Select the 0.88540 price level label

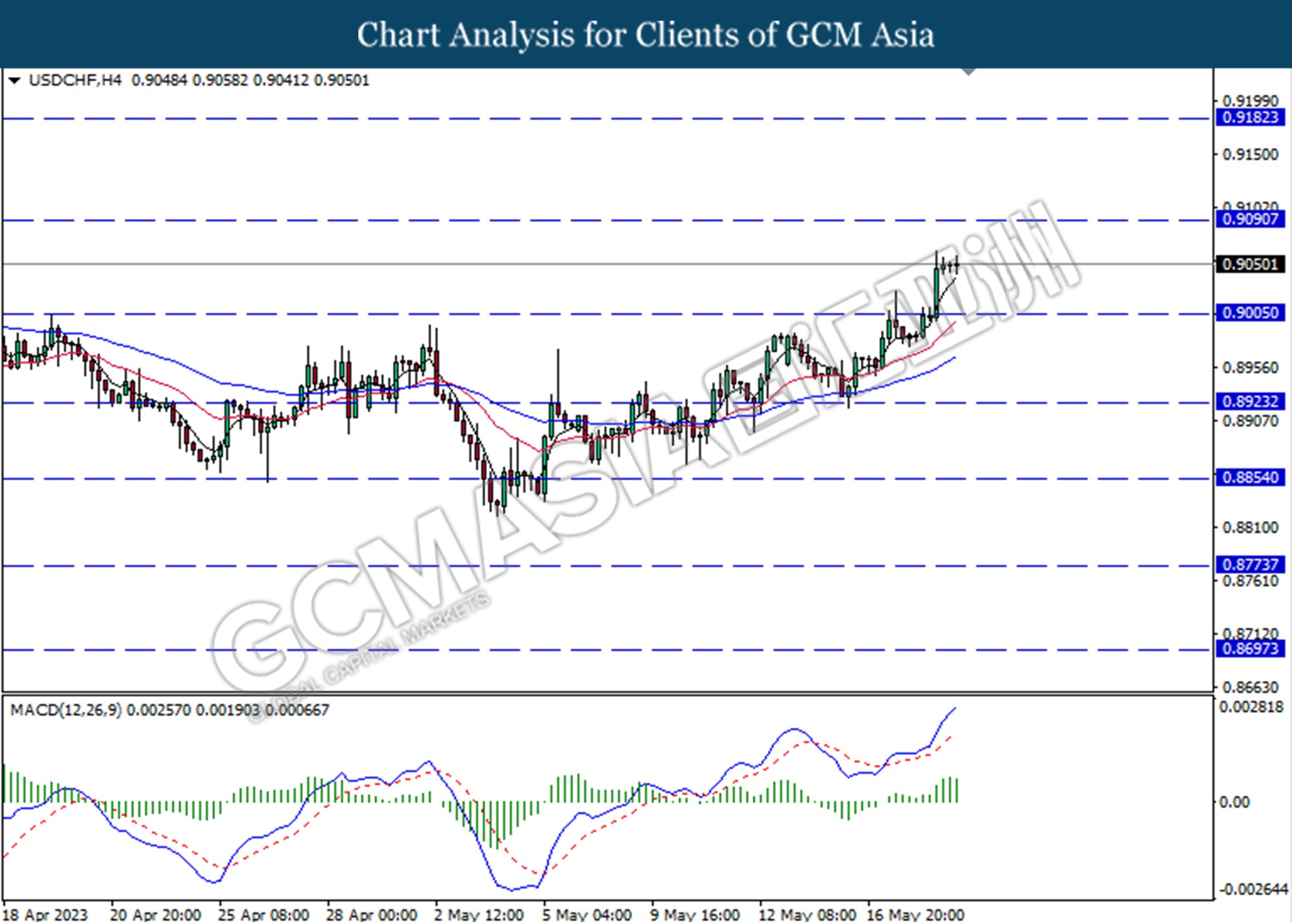click(1251, 478)
